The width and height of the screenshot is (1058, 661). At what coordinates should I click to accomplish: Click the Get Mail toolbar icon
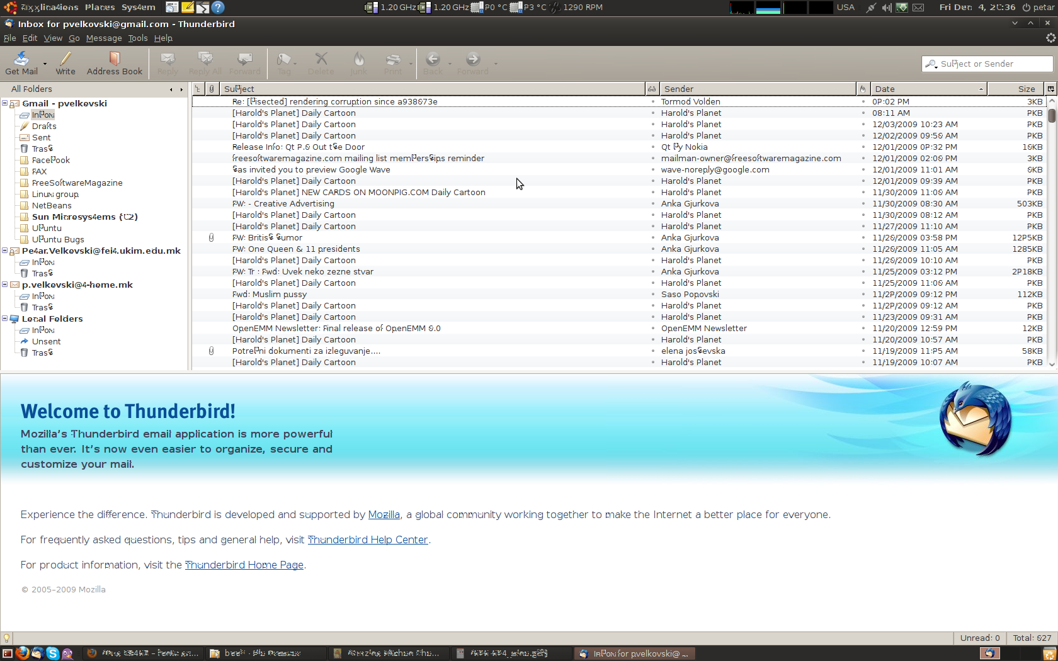[21, 63]
